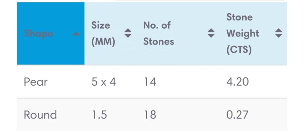The width and height of the screenshot is (304, 131).
Task: Click the up arrow beside Size (MM)
Action: (128, 31)
